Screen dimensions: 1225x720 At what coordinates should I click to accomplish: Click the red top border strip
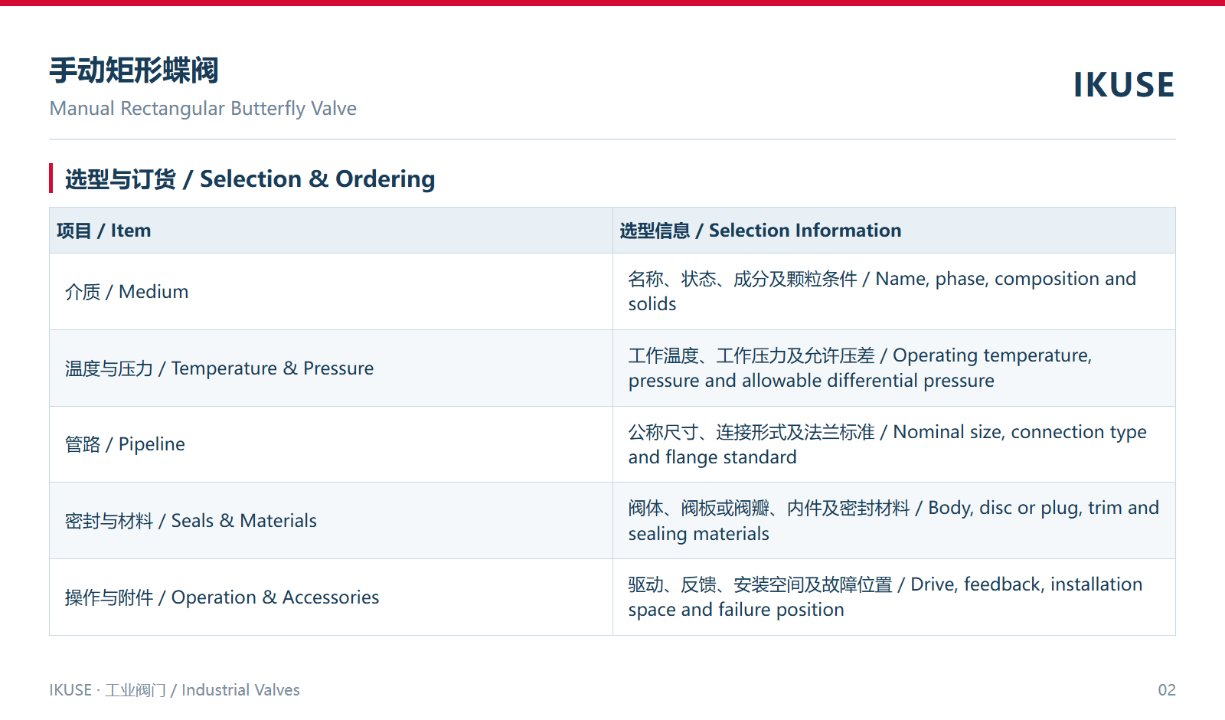click(x=612, y=3)
